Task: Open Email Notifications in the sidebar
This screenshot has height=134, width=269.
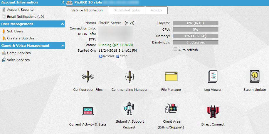Action: click(25, 17)
